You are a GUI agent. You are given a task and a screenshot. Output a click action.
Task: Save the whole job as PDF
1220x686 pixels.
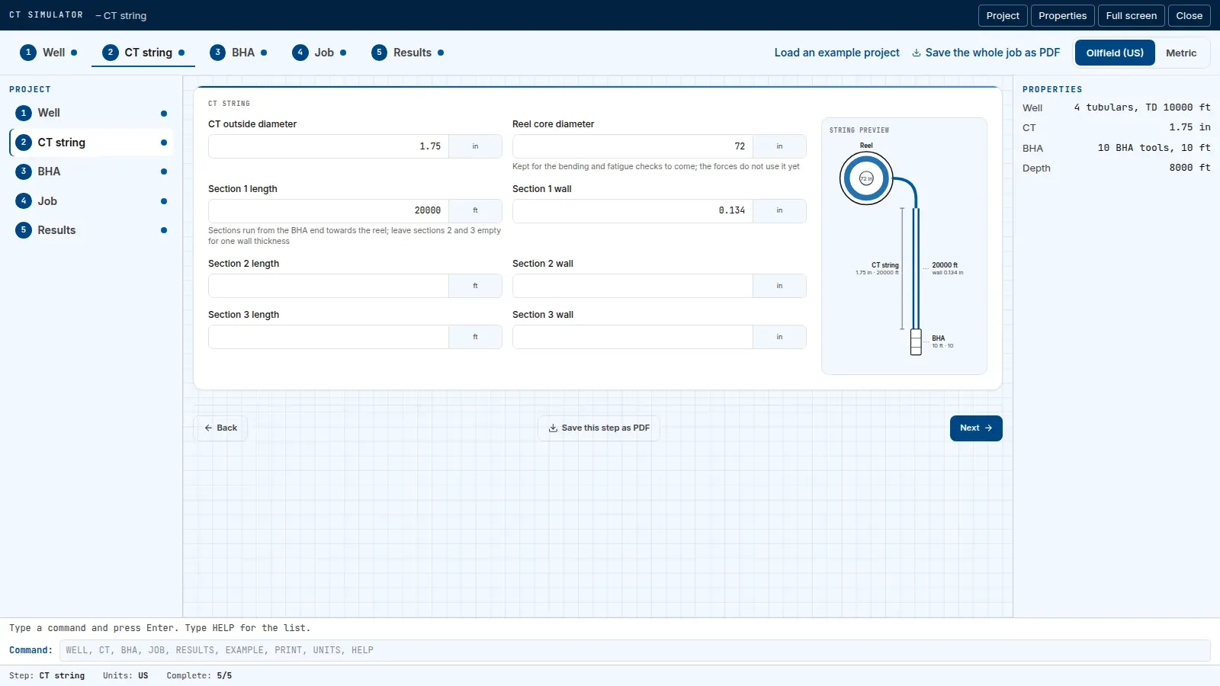tap(986, 53)
